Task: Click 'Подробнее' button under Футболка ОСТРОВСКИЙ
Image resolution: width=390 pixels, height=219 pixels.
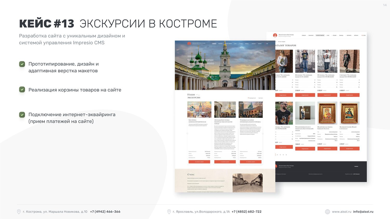Action: (327, 95)
